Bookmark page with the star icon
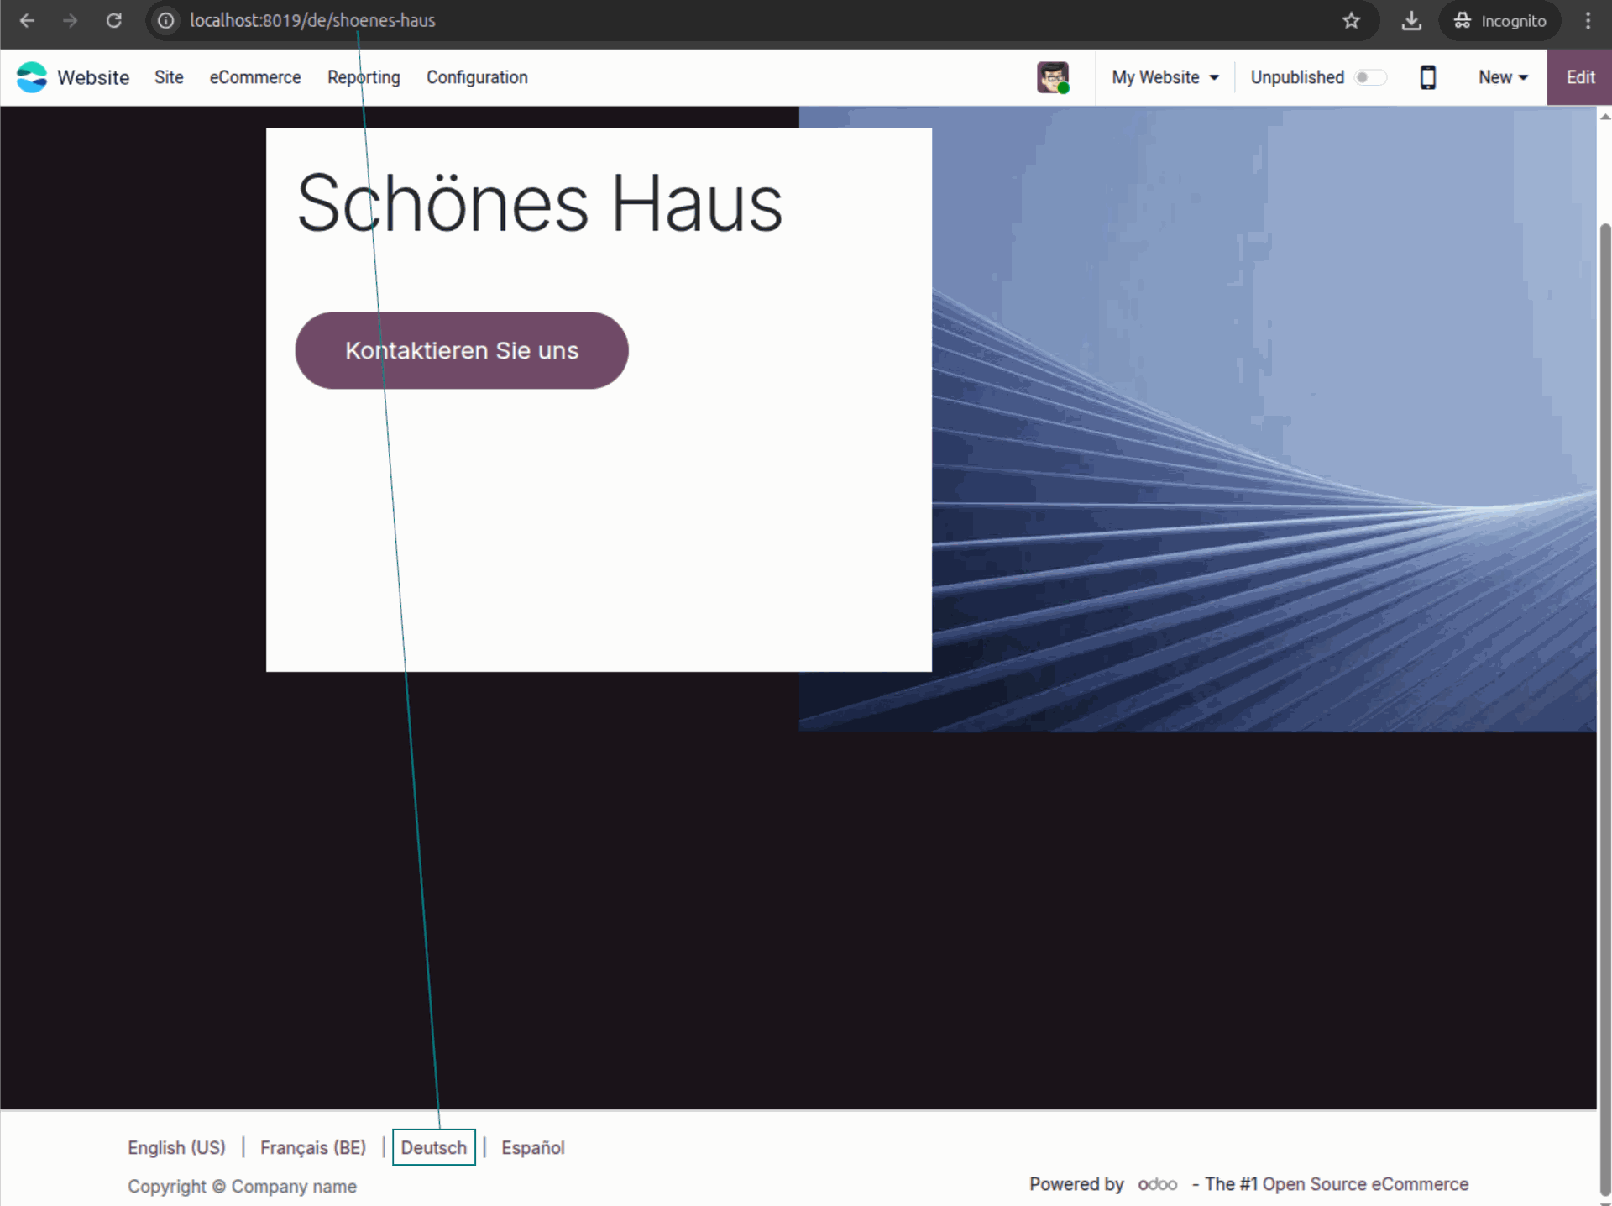The width and height of the screenshot is (1612, 1206). point(1351,20)
